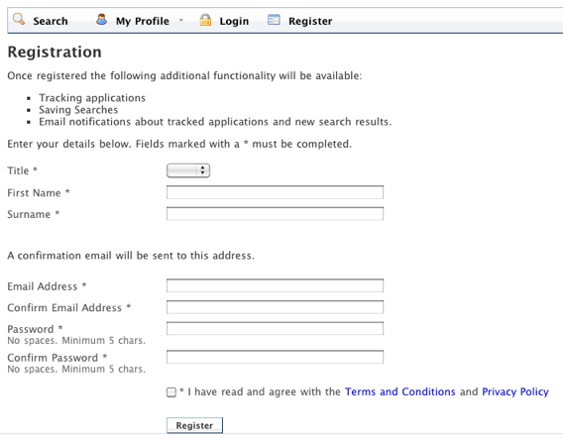Click the My Profile person icon

point(102,19)
